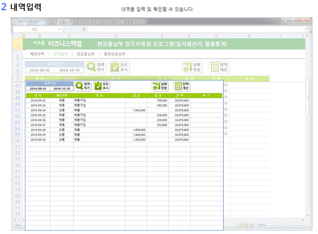Click the 100% zoom level
This screenshot has height=234, width=318.
(261, 225)
